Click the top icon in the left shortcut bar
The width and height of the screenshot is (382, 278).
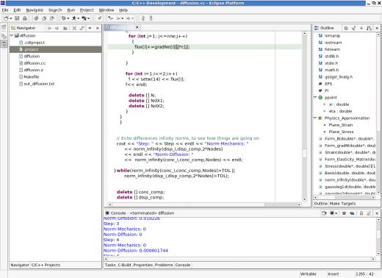(x=4, y=27)
